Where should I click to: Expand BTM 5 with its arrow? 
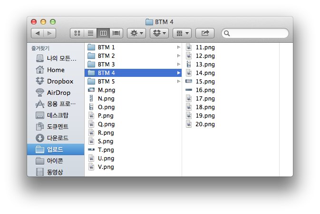click(179, 82)
